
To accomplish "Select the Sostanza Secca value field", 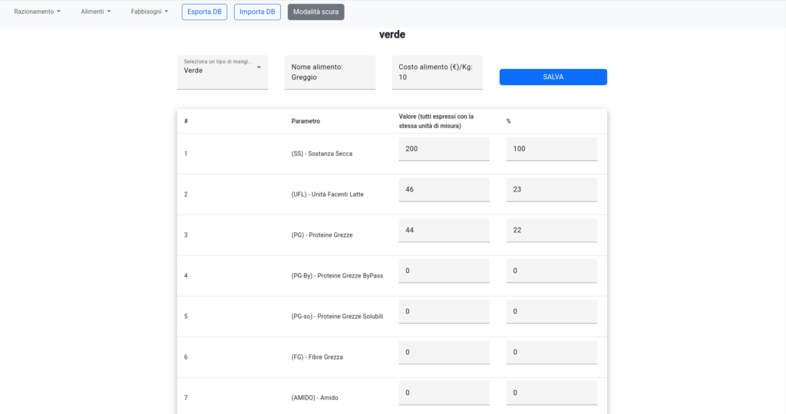I will click(x=444, y=149).
